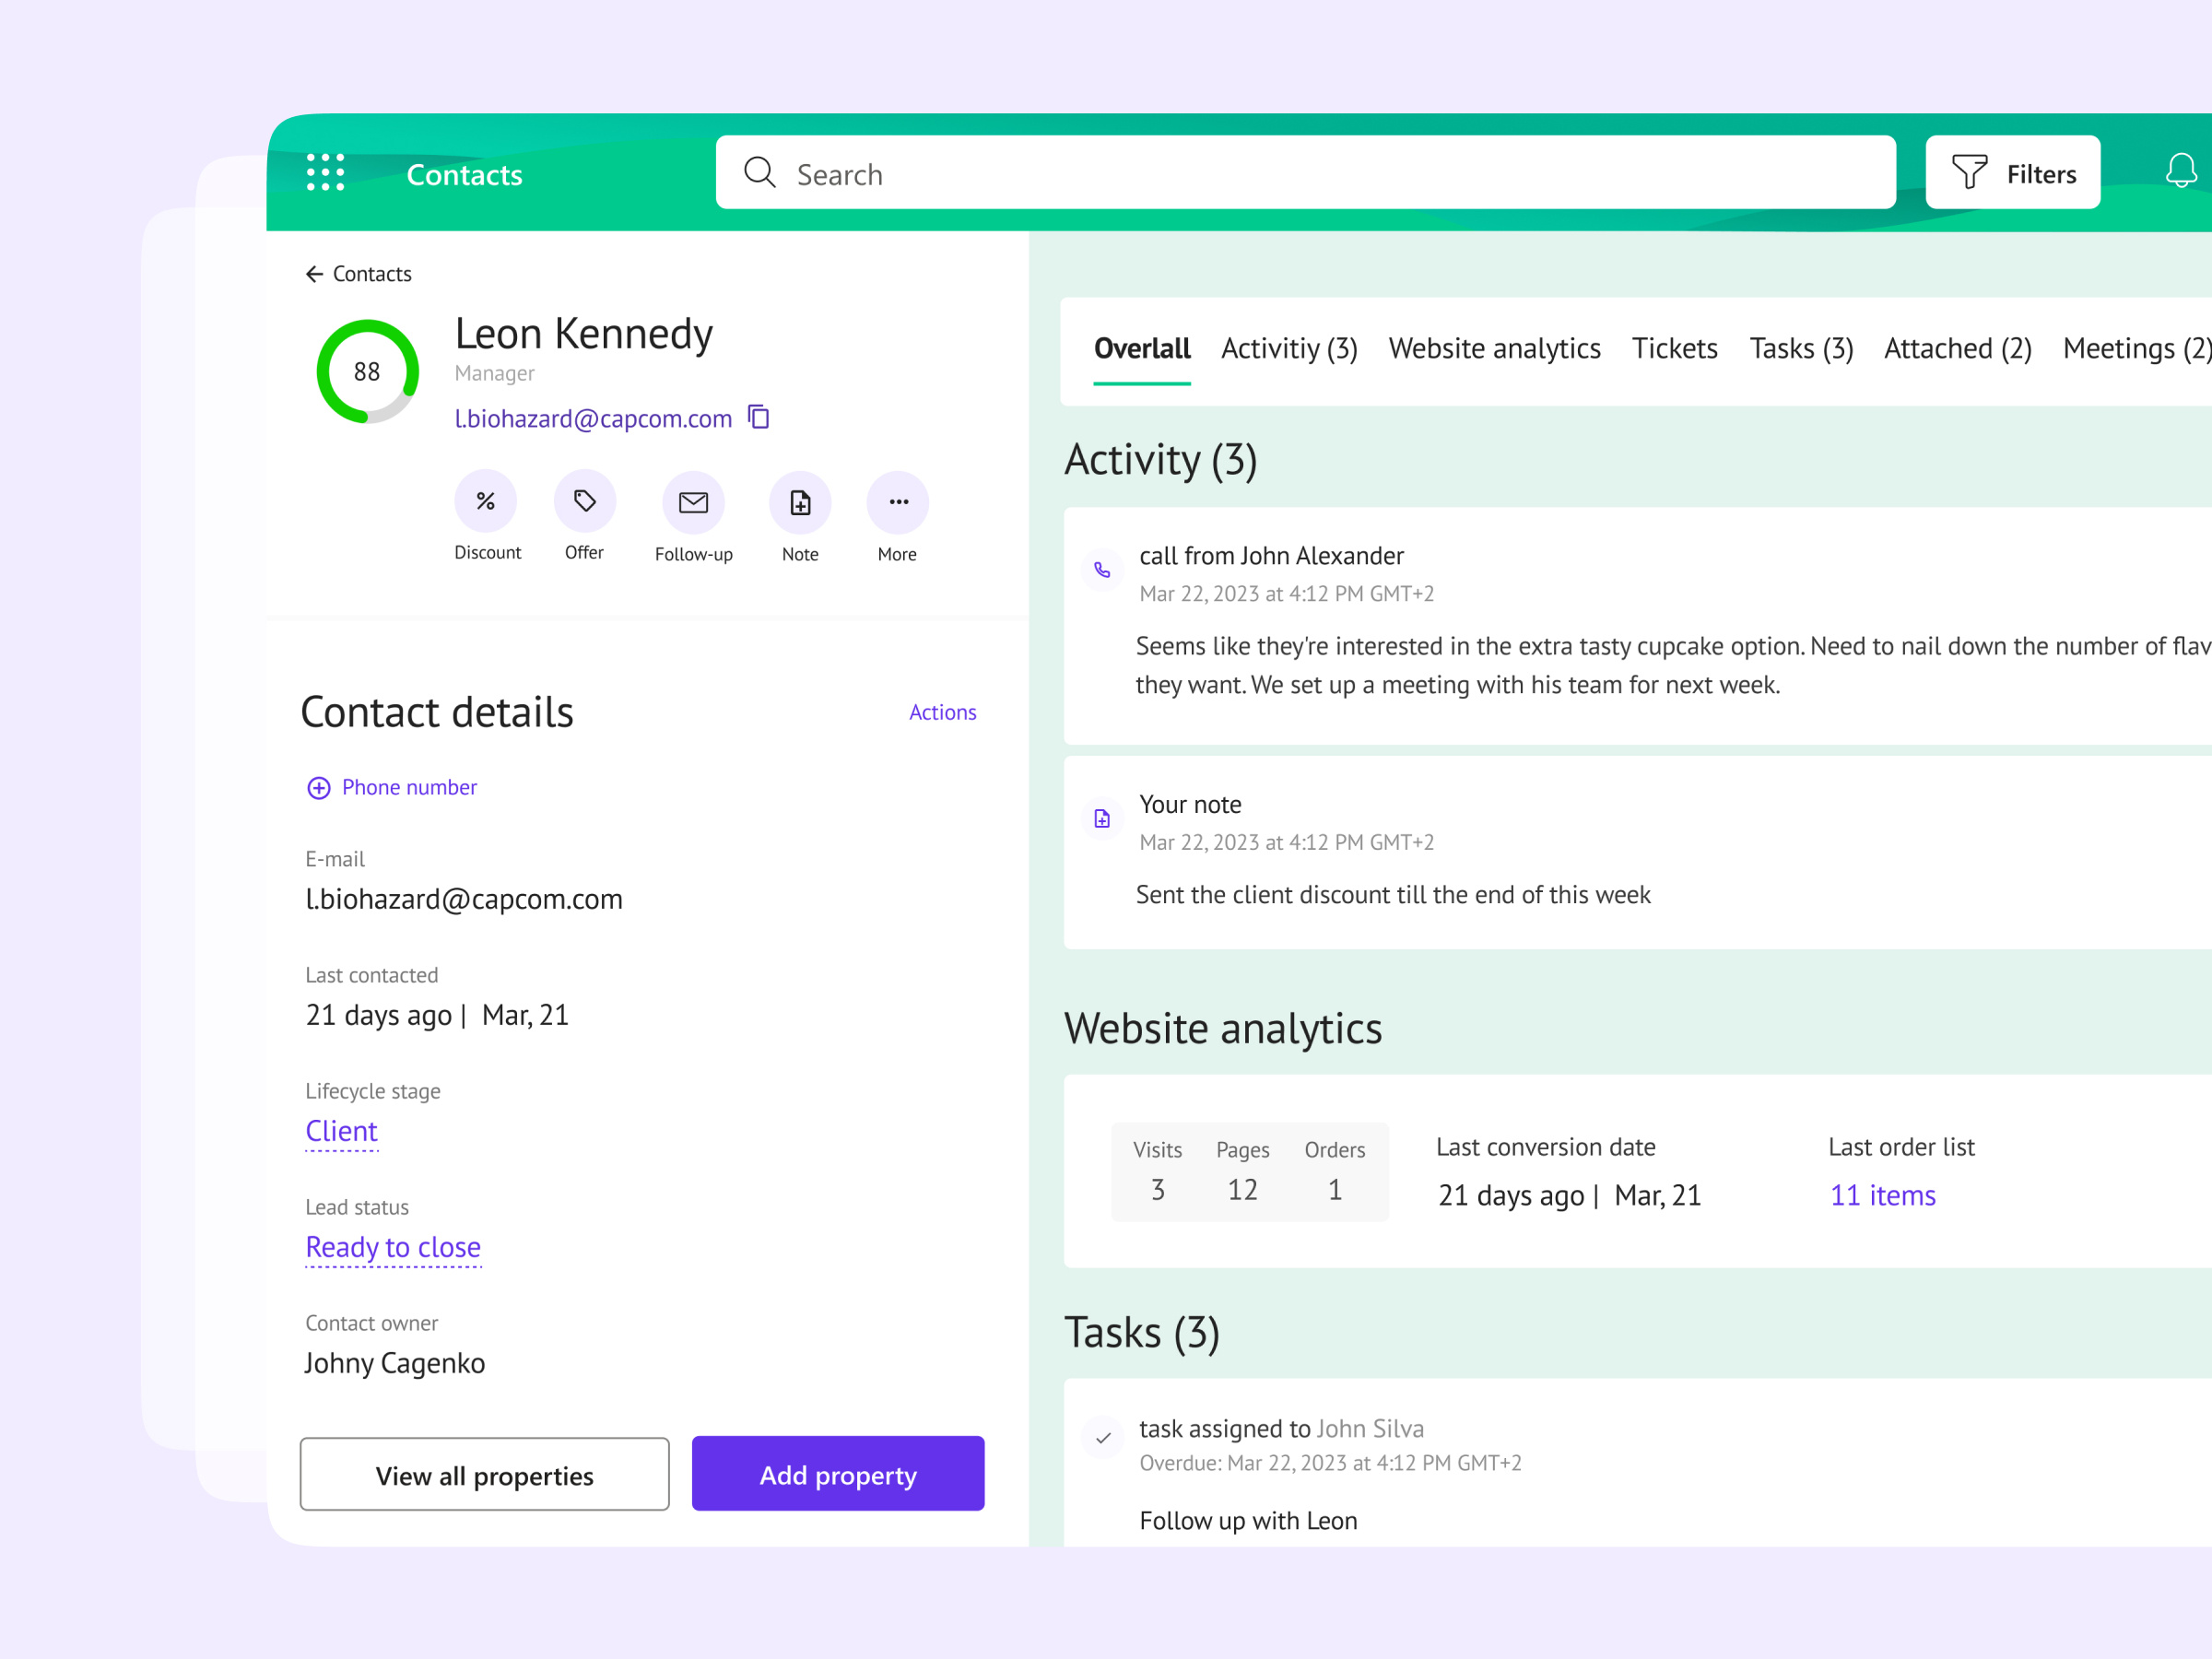The width and height of the screenshot is (2212, 1659).
Task: Click the apps grid icon
Action: coord(326,172)
